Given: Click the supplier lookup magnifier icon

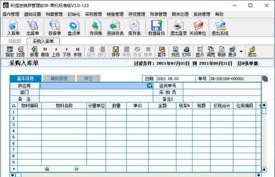Looking at the screenshot, I should point(149,86).
